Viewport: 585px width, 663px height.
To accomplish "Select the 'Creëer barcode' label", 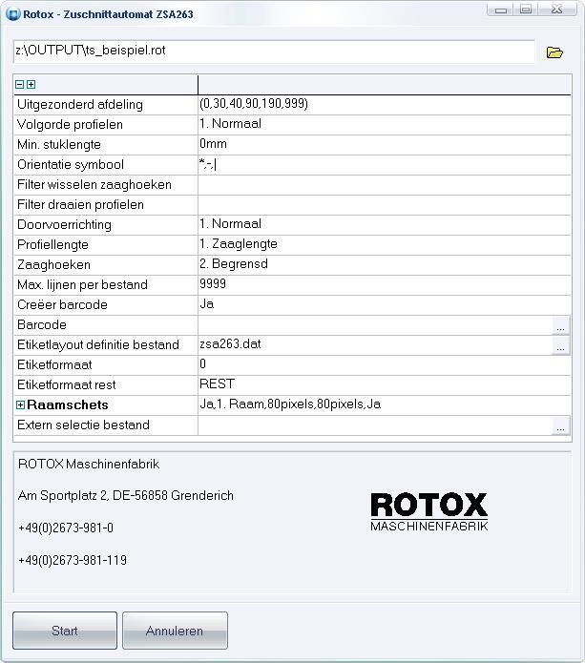I will point(62,305).
